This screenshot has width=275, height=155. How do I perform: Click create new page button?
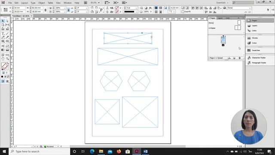(234, 58)
